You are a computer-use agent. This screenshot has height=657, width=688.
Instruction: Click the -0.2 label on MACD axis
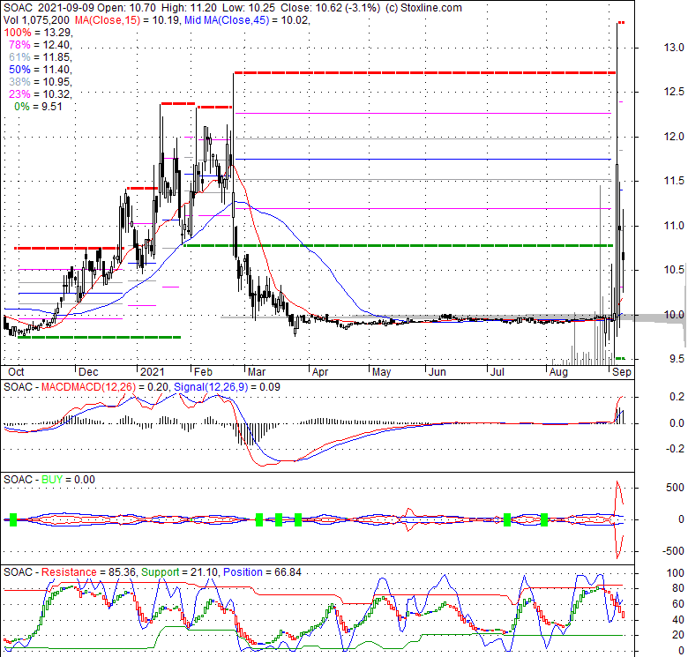pos(675,449)
